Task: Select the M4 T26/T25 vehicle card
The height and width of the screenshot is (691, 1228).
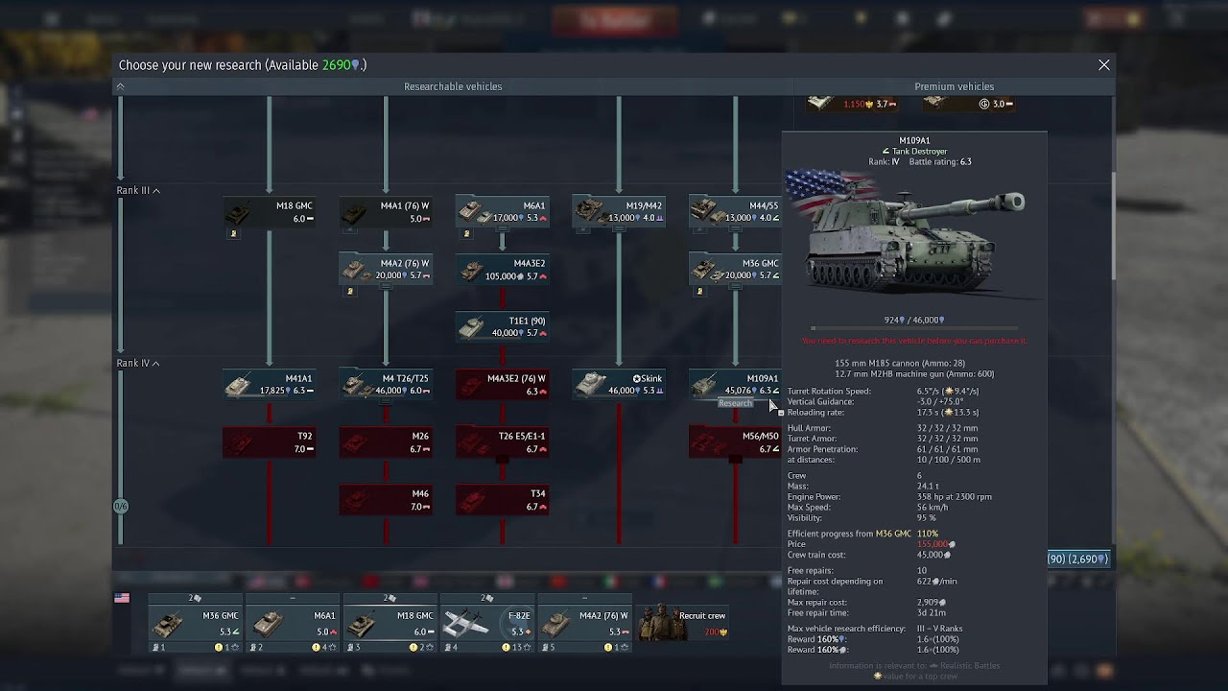Action: [x=386, y=385]
